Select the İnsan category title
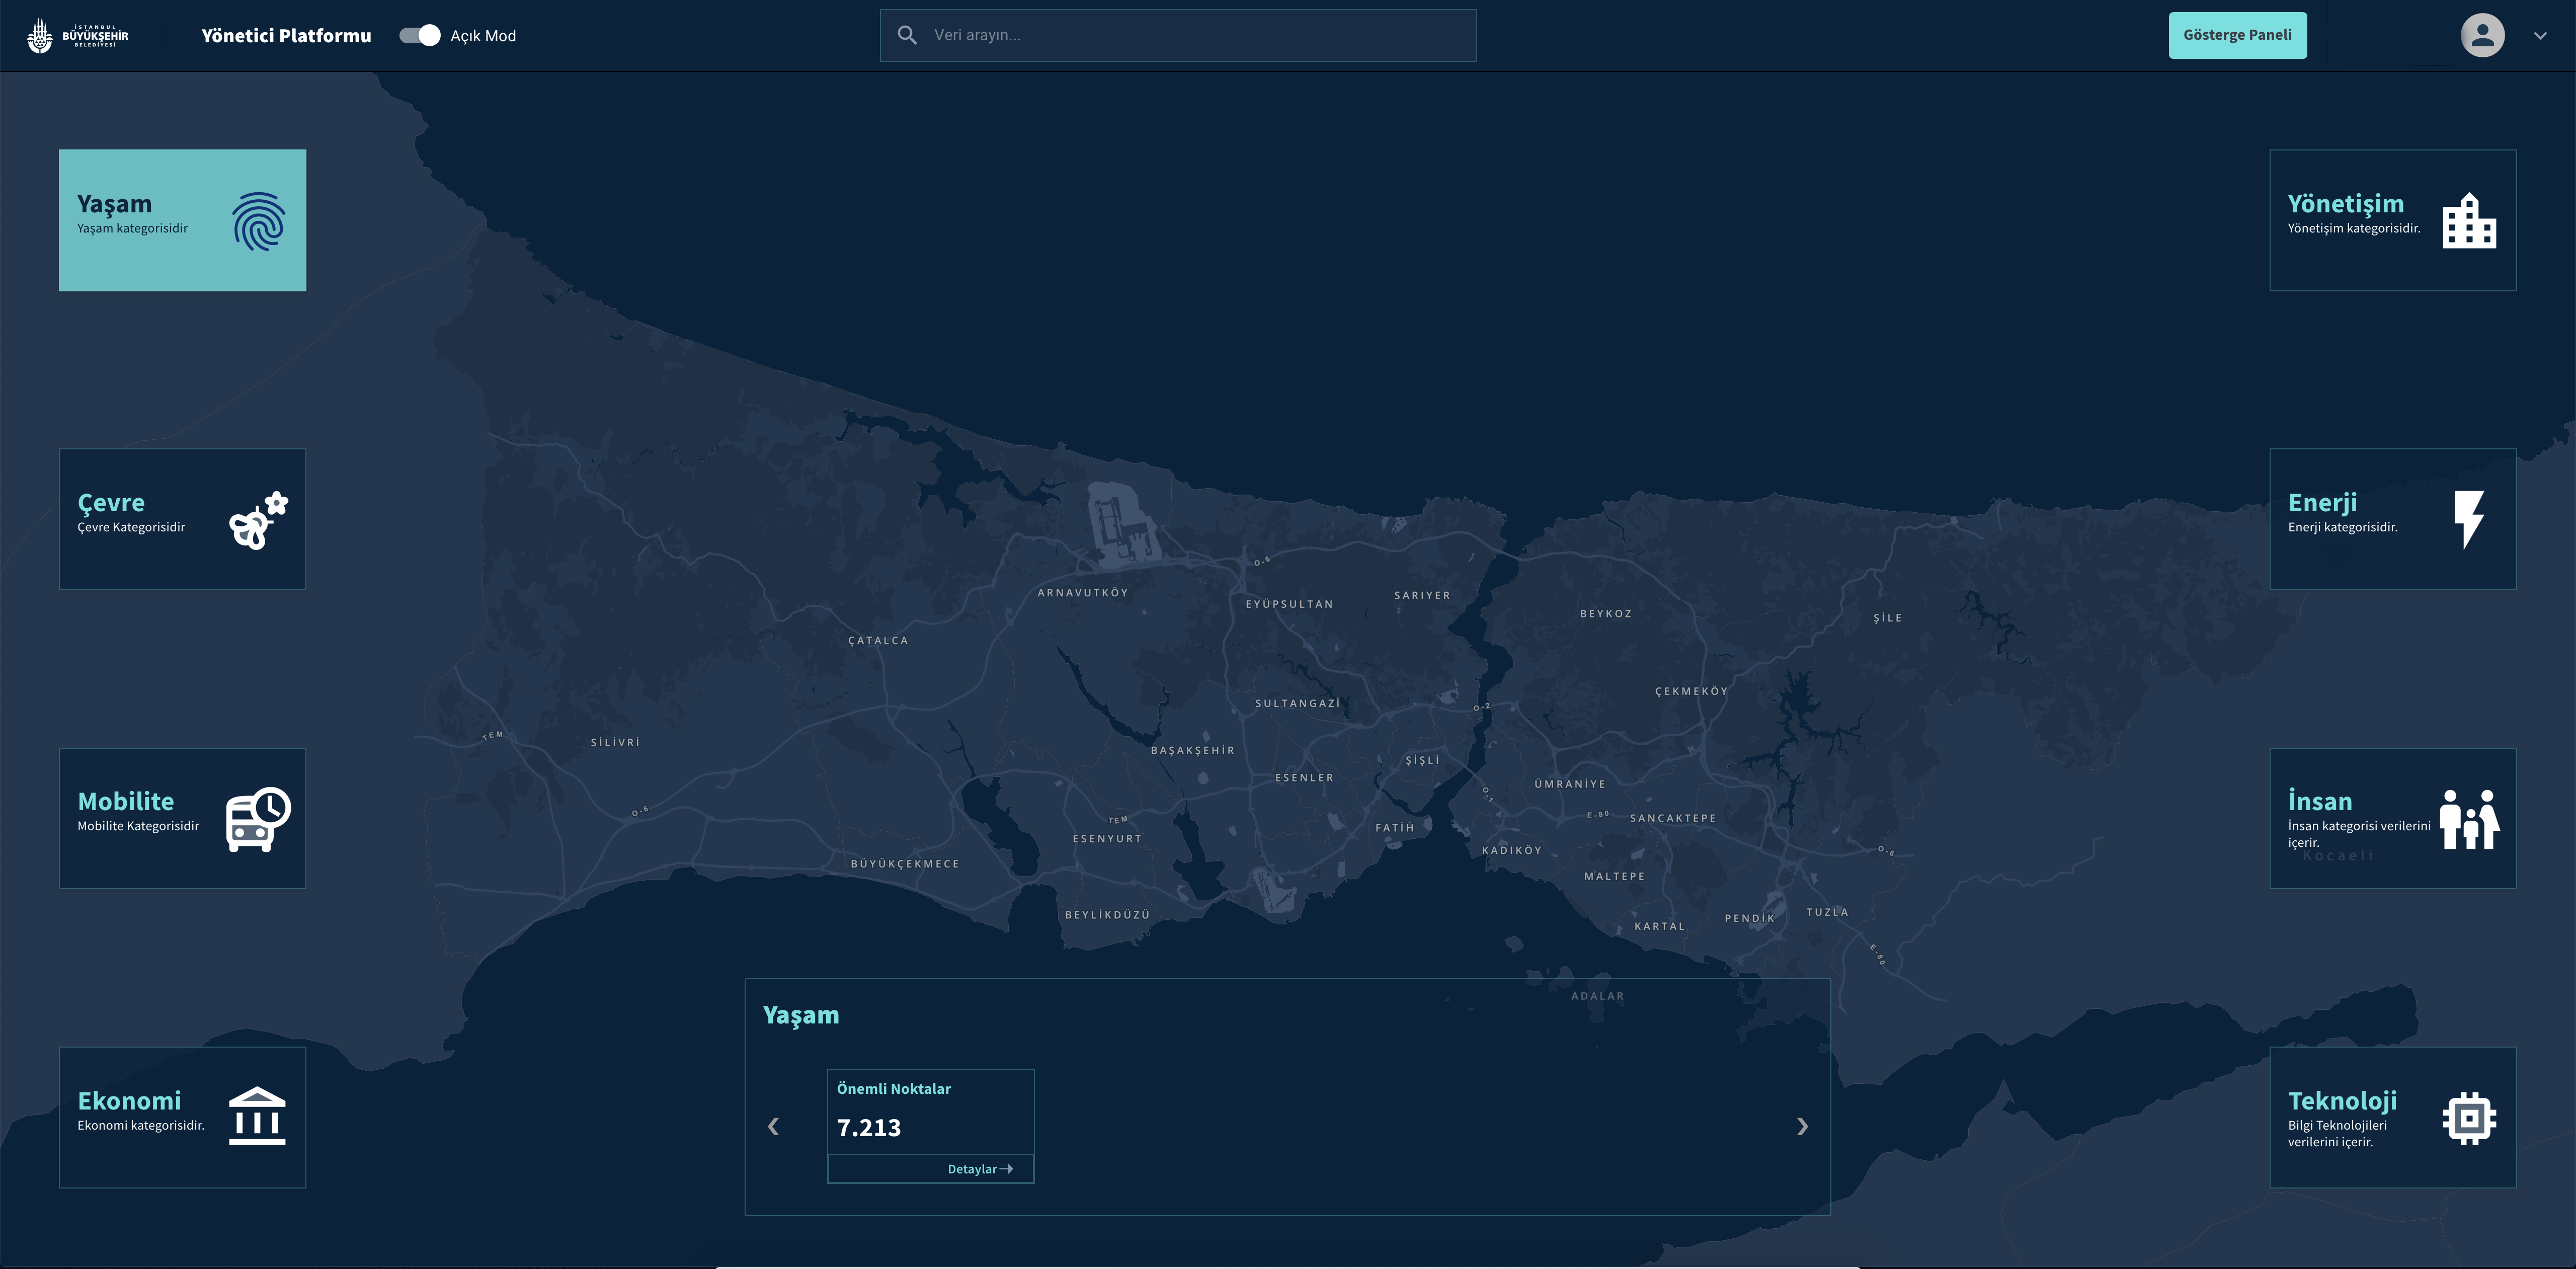This screenshot has height=1269, width=2576. coord(2320,802)
